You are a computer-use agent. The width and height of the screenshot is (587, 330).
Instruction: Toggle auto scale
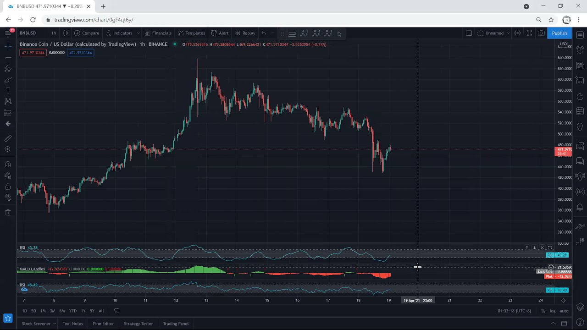tap(564, 311)
